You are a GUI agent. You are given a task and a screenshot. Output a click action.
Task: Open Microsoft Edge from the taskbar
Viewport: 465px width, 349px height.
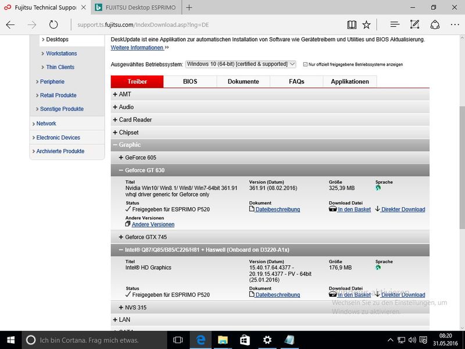[201, 340]
